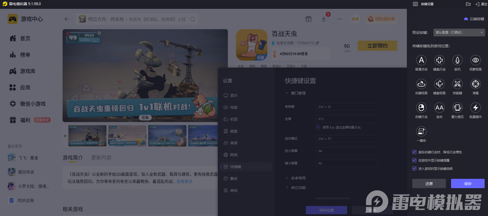Launch recently used 飞飞:重逢
This screenshot has width=488, height=216.
(23, 158)
